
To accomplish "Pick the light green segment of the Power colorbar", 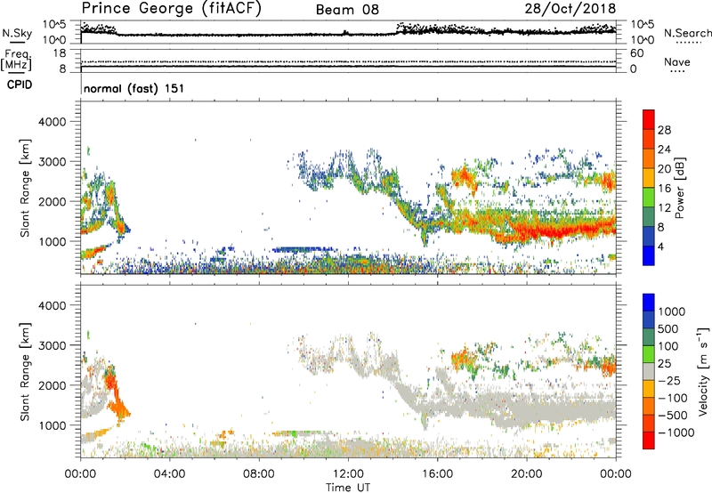I will click(x=649, y=198).
